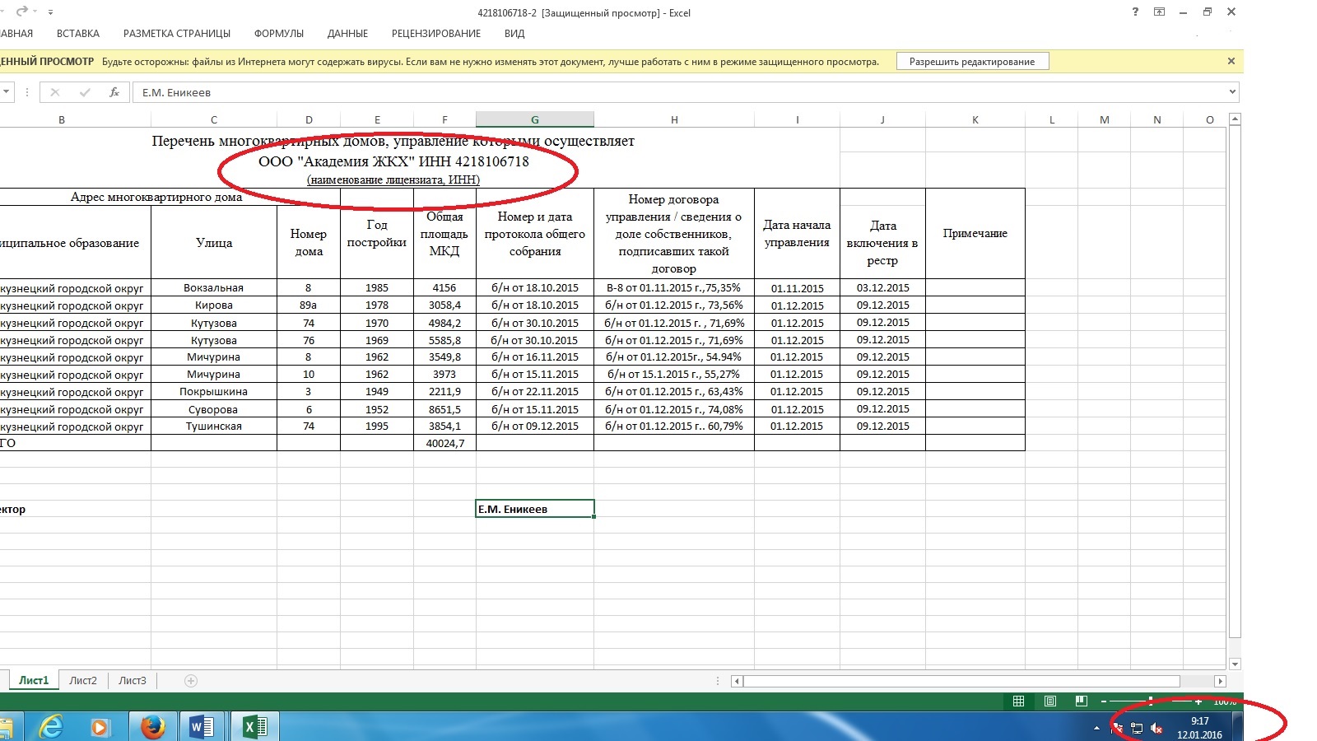Open the ВСТАВКА ribbon tab
The height and width of the screenshot is (741, 1317).
click(78, 34)
